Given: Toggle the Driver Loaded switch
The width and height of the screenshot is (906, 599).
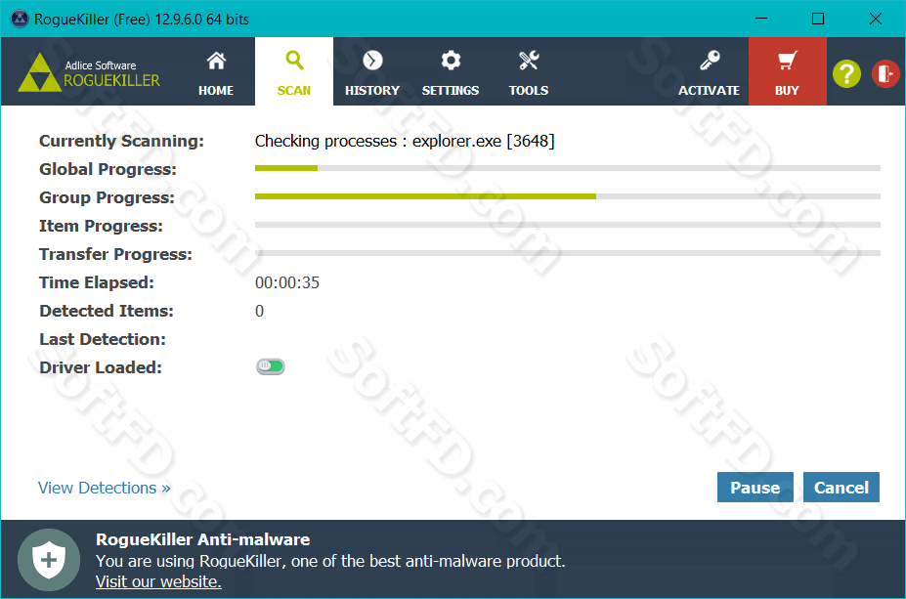Looking at the screenshot, I should (x=271, y=366).
